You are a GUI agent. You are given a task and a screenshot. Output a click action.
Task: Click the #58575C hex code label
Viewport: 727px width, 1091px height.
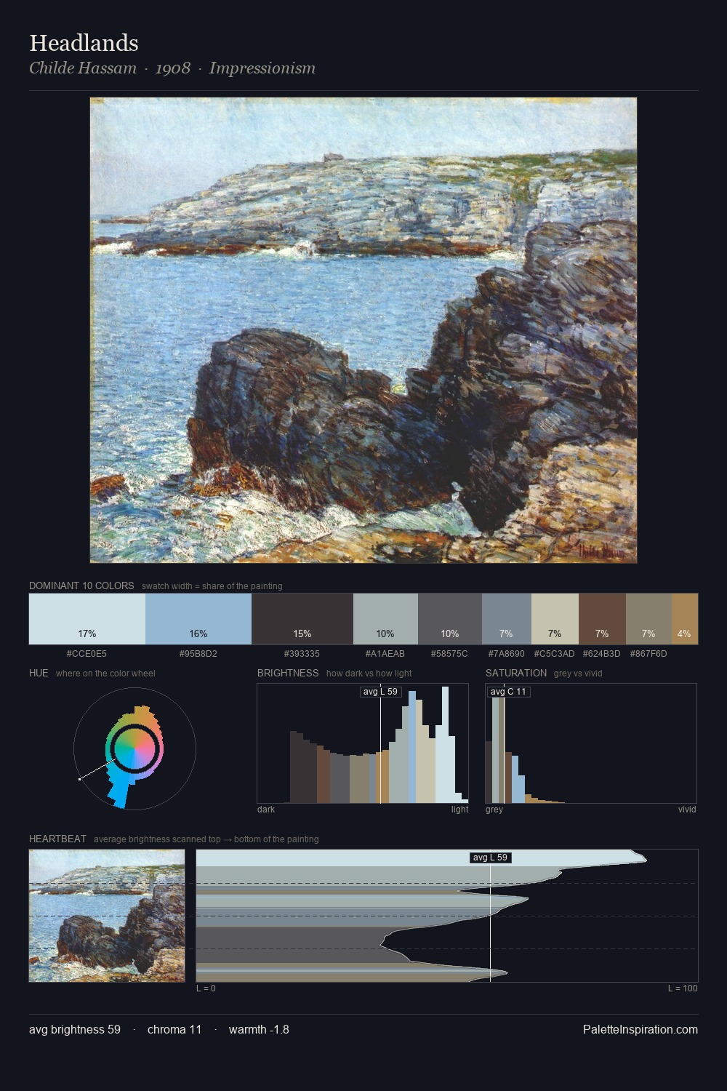coord(449,654)
